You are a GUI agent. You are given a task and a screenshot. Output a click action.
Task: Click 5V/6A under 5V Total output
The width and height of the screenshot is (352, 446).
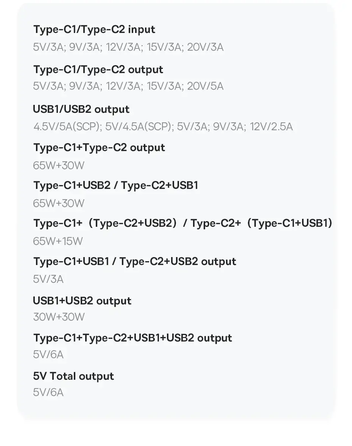(x=48, y=393)
